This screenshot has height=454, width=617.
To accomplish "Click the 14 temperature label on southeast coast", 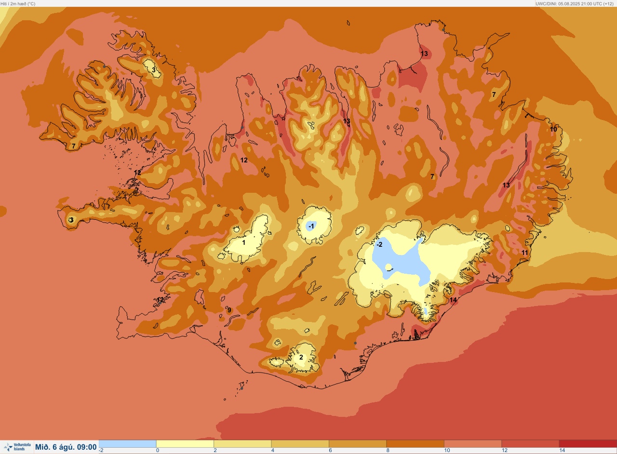I will (x=453, y=300).
